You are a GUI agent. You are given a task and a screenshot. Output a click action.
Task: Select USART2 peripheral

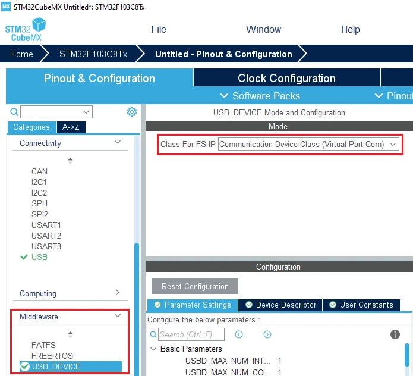click(46, 236)
